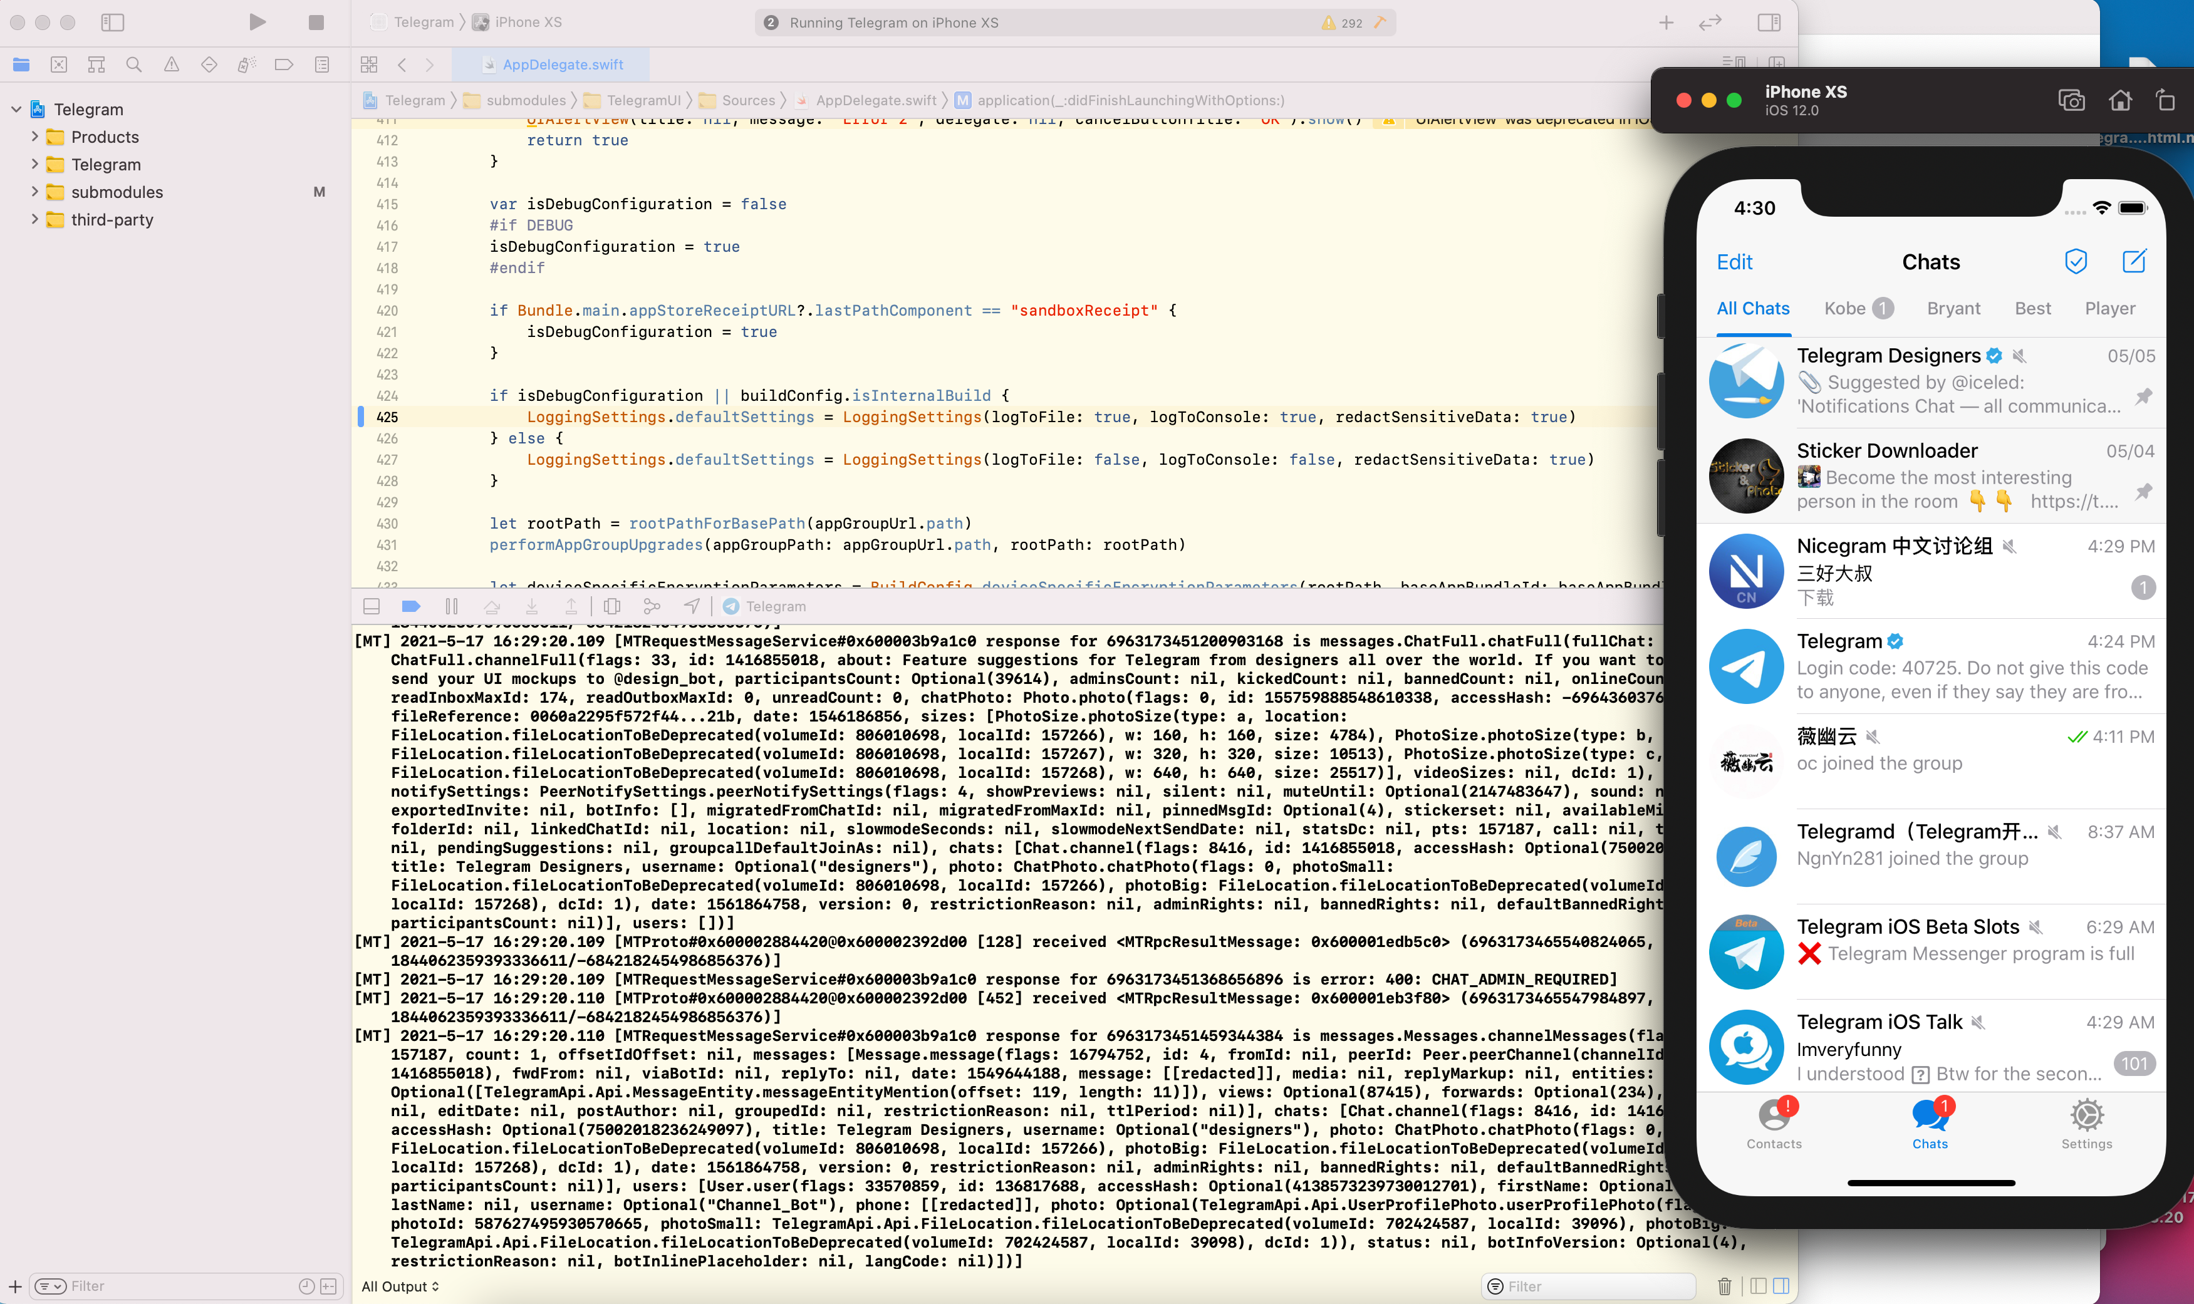Open the library with plus button

point(1666,23)
